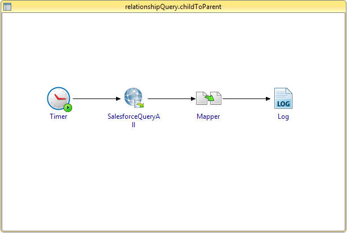Screen dimensions: 347x233
Task: Select the Timer clock activity icon
Action: tap(59, 99)
